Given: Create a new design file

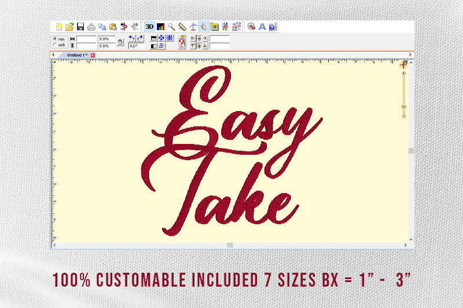Looking at the screenshot, I should 59,27.
